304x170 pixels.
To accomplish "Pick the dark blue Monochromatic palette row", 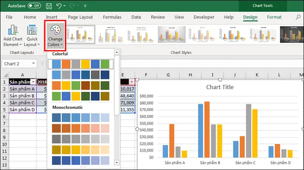I will click(x=81, y=161).
